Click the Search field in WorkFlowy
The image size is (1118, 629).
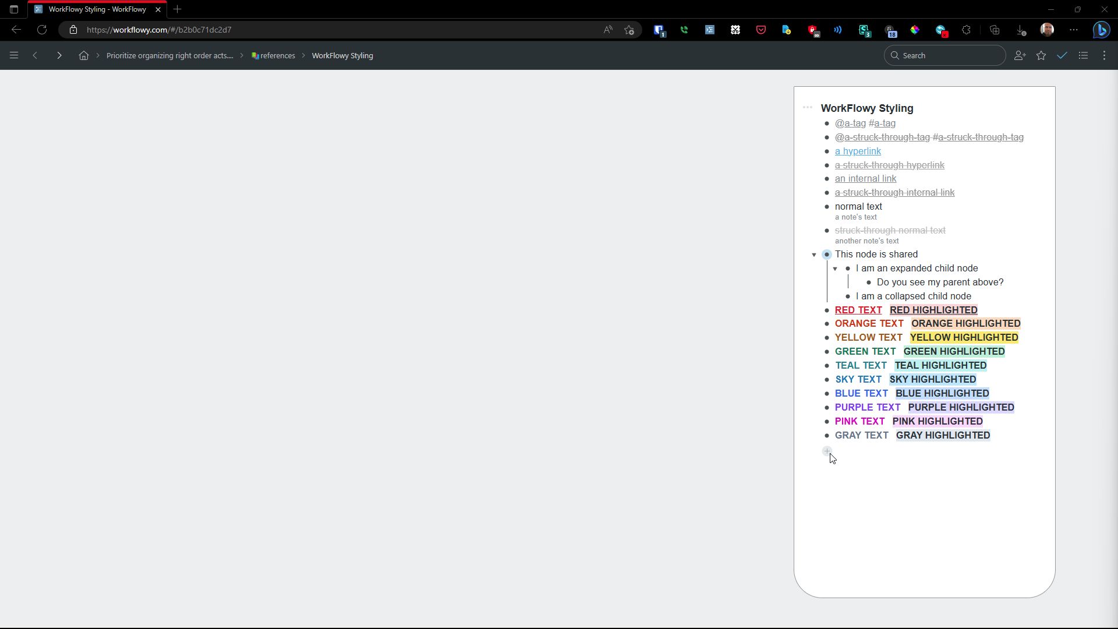coord(944,55)
